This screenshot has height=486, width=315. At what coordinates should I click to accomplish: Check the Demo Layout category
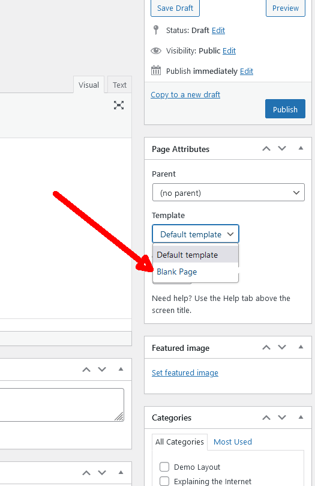point(164,466)
